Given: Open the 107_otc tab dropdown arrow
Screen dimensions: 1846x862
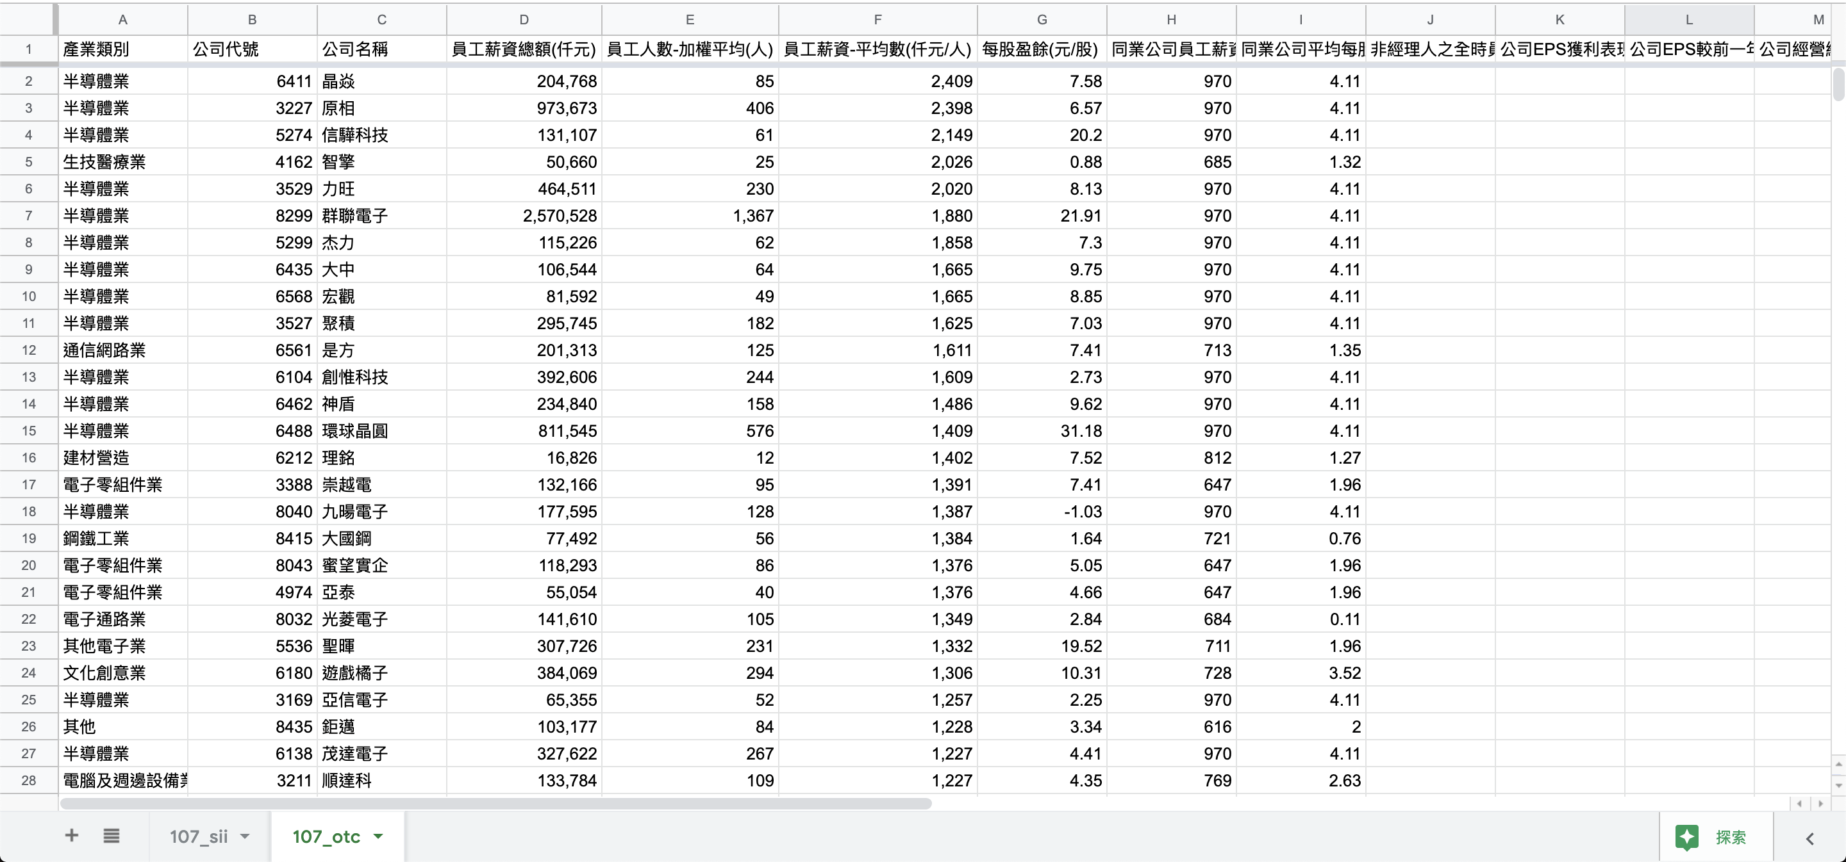Looking at the screenshot, I should [378, 836].
